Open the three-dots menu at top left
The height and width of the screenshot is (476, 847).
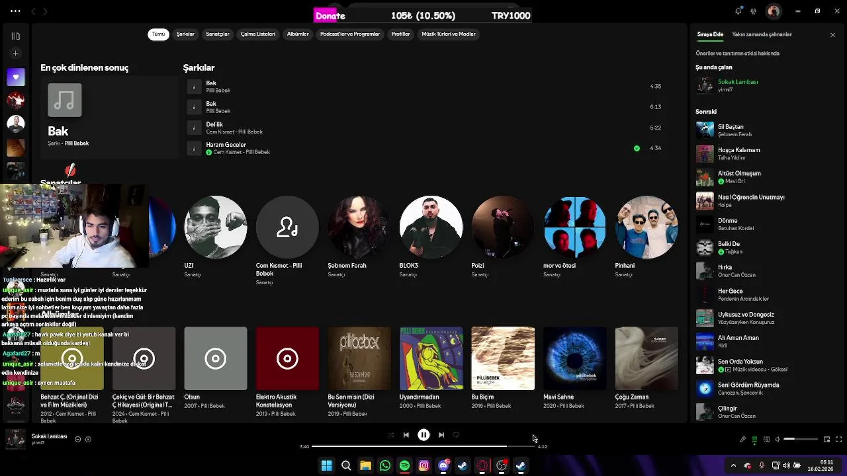(15, 11)
